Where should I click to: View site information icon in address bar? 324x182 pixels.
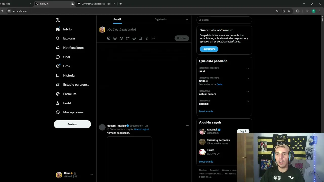coord(9,11)
